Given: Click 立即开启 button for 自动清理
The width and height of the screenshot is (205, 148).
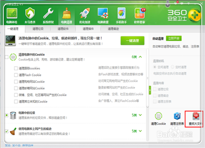Looking at the screenshot, I should (x=174, y=38).
